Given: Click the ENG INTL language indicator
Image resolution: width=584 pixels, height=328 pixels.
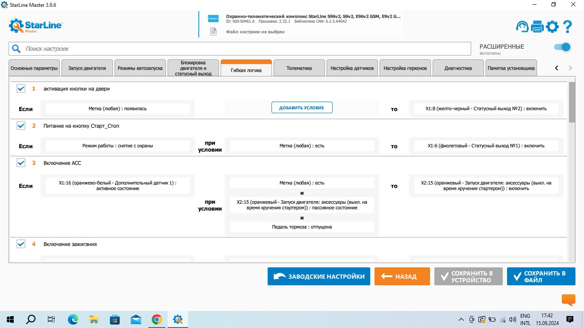Looking at the screenshot, I should pyautogui.click(x=525, y=319).
